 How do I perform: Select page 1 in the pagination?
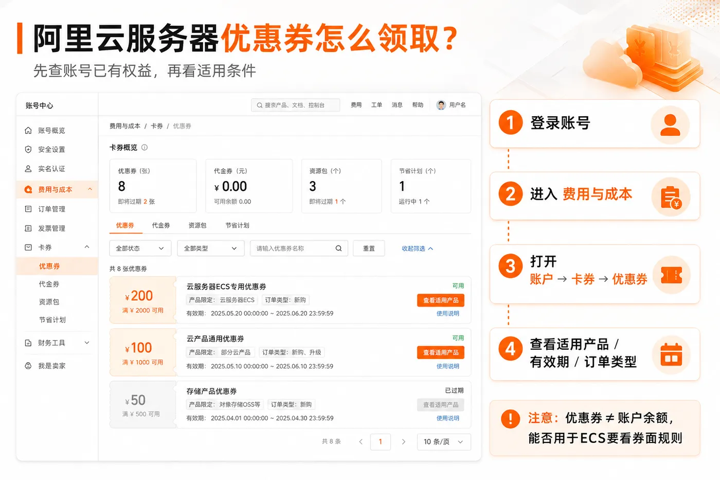[x=381, y=442]
